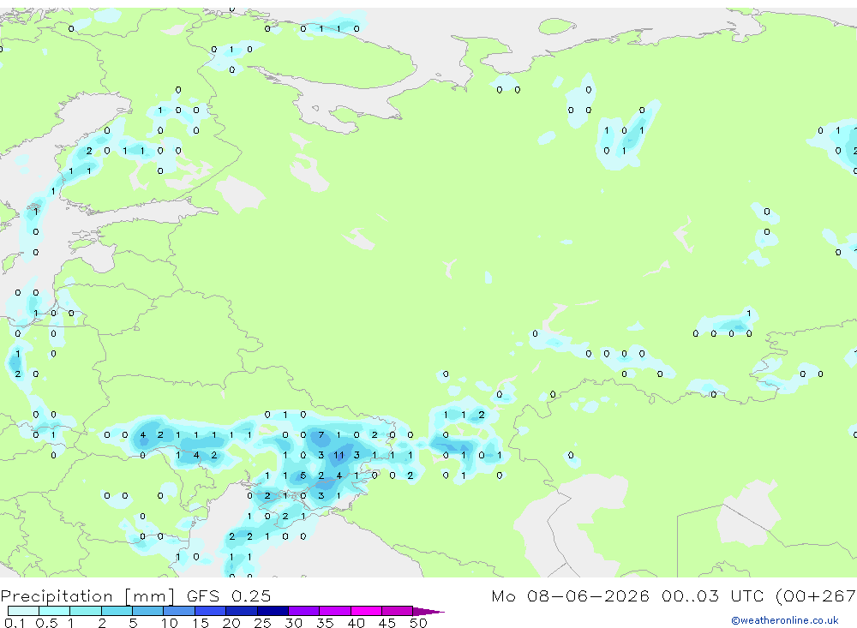The width and height of the screenshot is (857, 628).
Task: Click the '50' legend scale label
Action: pyautogui.click(x=419, y=623)
